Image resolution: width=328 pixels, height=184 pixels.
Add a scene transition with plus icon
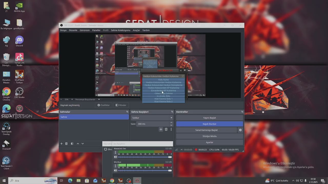coord(161,129)
